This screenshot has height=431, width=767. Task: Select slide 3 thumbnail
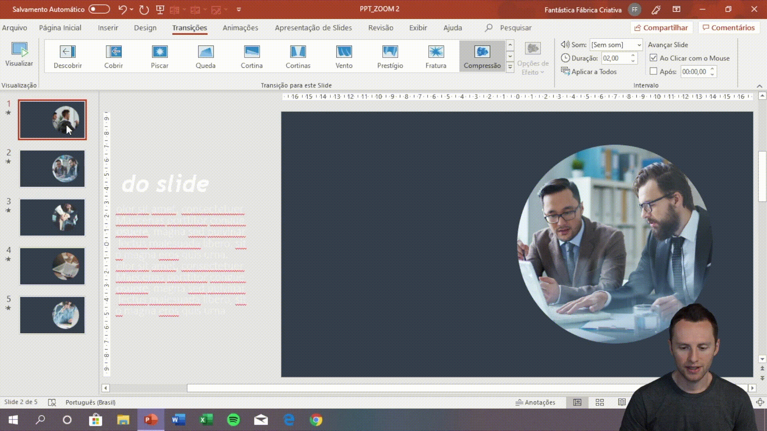pyautogui.click(x=52, y=217)
